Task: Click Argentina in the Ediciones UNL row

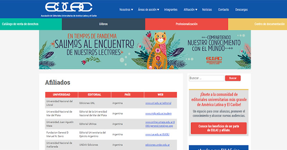Action: [118, 103]
